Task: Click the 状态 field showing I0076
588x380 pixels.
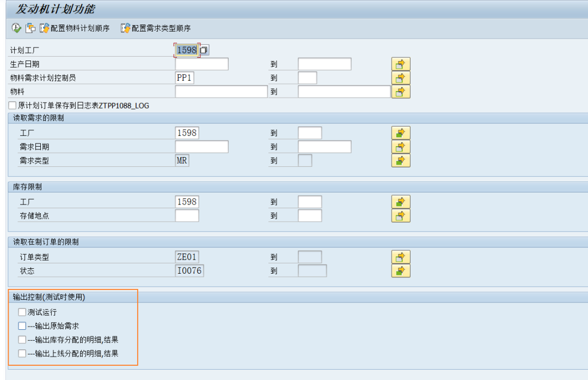Action: 189,271
